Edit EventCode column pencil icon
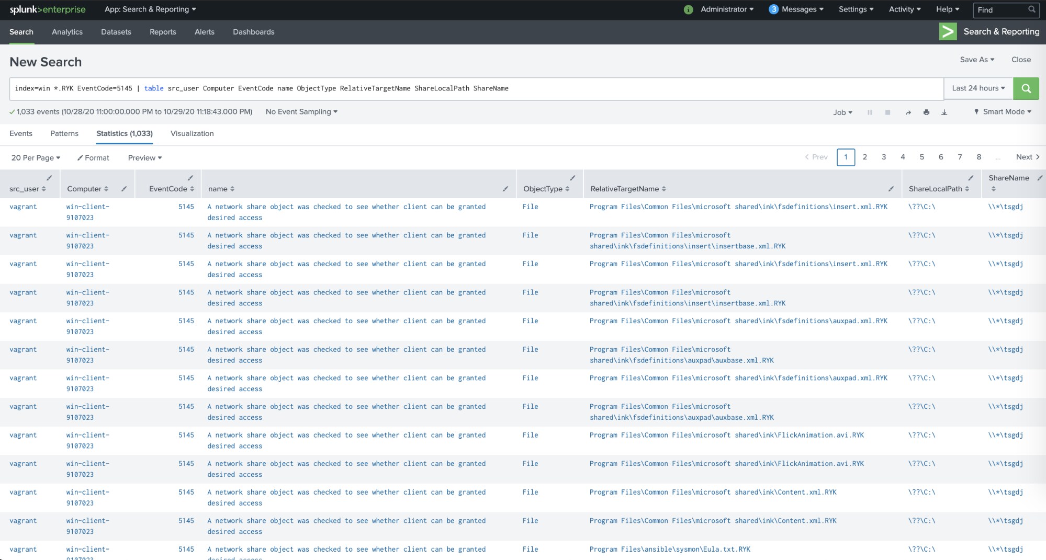Image resolution: width=1046 pixels, height=560 pixels. [x=190, y=178]
